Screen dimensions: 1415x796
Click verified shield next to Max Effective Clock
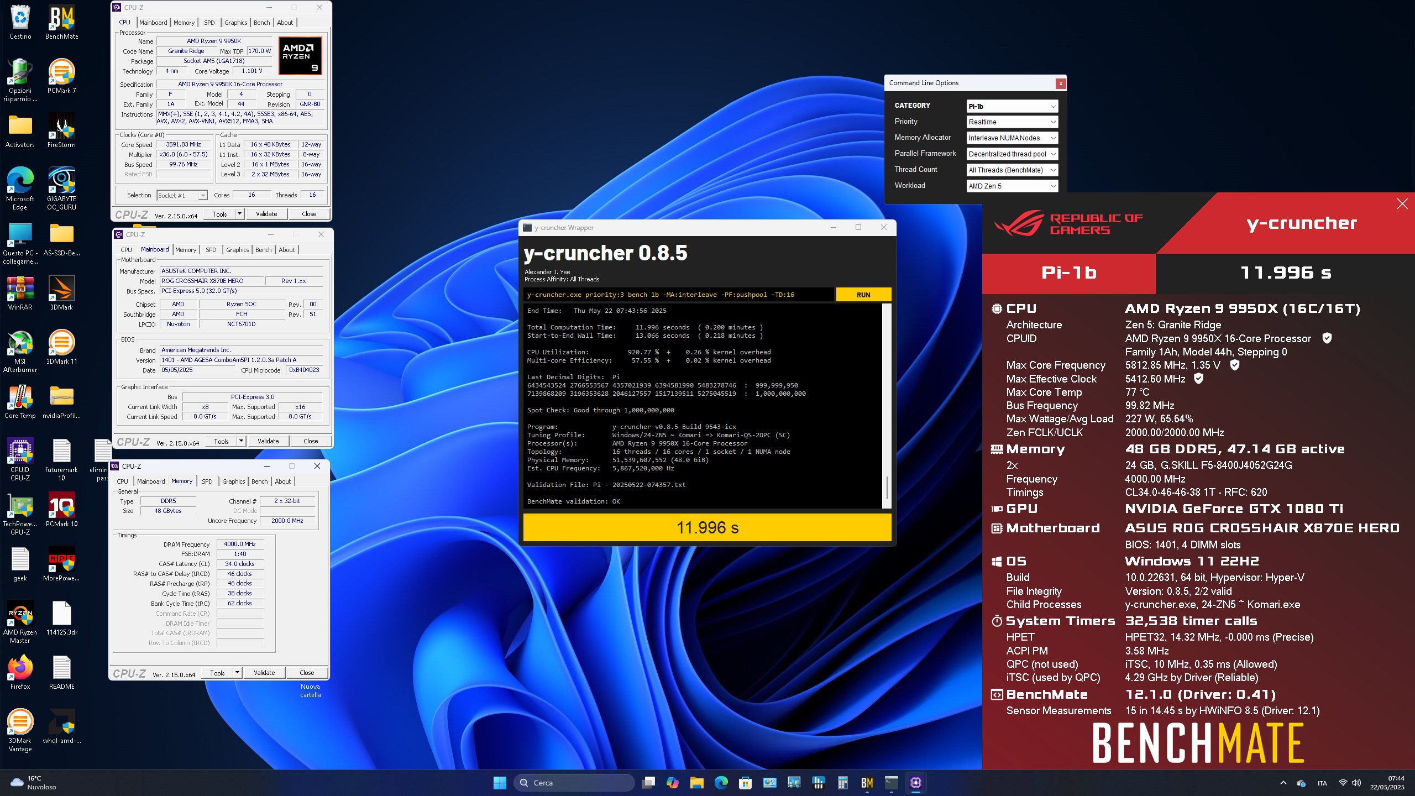[x=1198, y=379]
